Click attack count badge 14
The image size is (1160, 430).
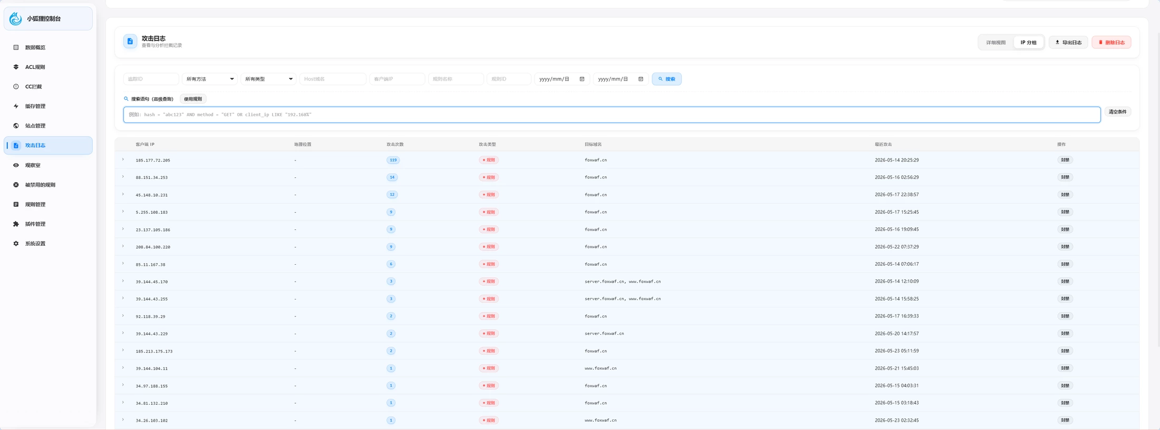point(392,177)
